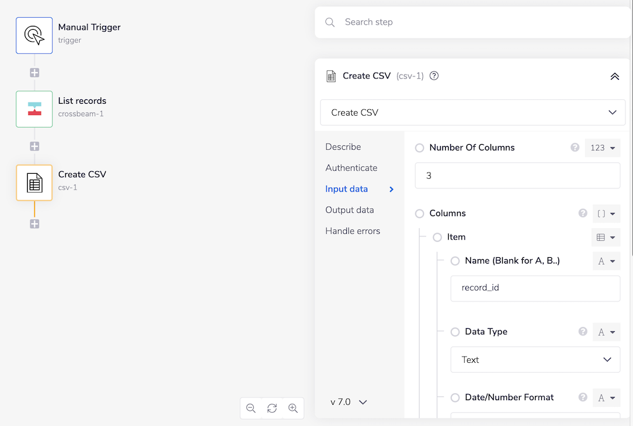This screenshot has height=426, width=633.
Task: Click the Manual Trigger step icon
Action: point(34,35)
